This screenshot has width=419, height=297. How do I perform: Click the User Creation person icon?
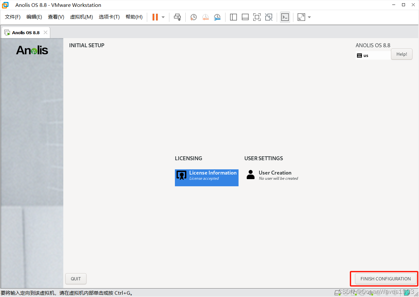pos(251,175)
